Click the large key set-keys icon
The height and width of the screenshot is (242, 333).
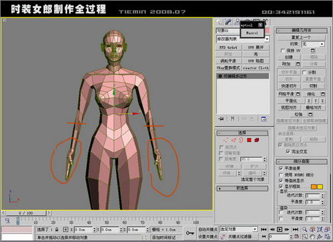pos(190,233)
